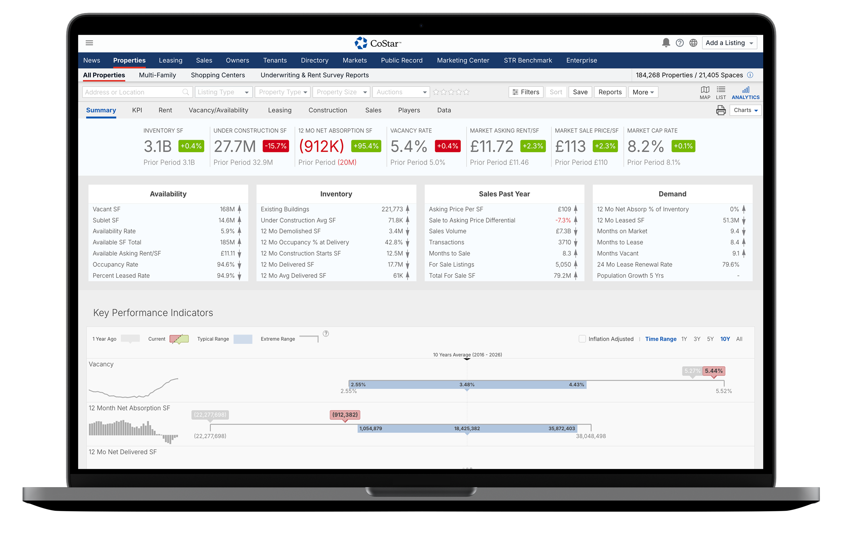This screenshot has height=539, width=844.
Task: Open the Charts dropdown
Action: [x=745, y=110]
